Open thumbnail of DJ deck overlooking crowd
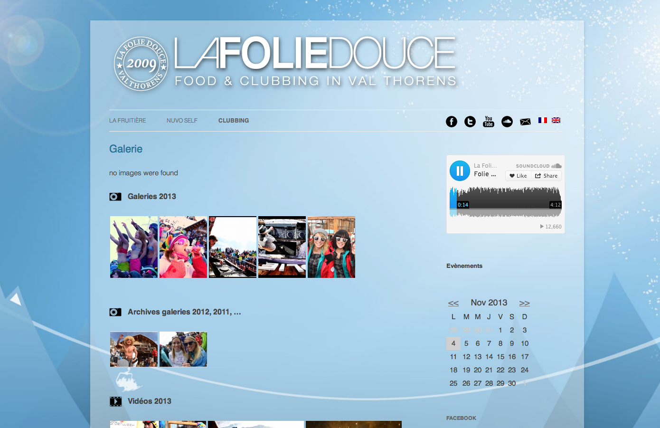660x428 pixels. pos(233,247)
